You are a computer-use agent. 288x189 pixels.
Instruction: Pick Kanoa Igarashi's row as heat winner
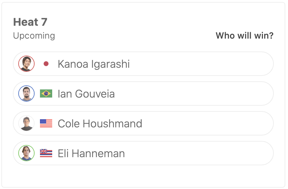click(x=203, y=64)
